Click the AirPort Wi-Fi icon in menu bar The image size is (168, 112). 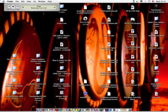click(149, 1)
